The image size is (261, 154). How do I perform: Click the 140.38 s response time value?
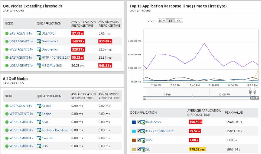(x=78, y=41)
